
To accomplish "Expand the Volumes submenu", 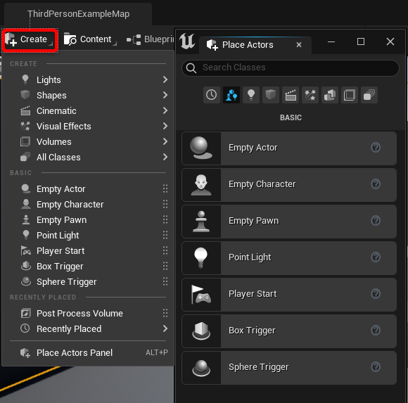I will [88, 142].
